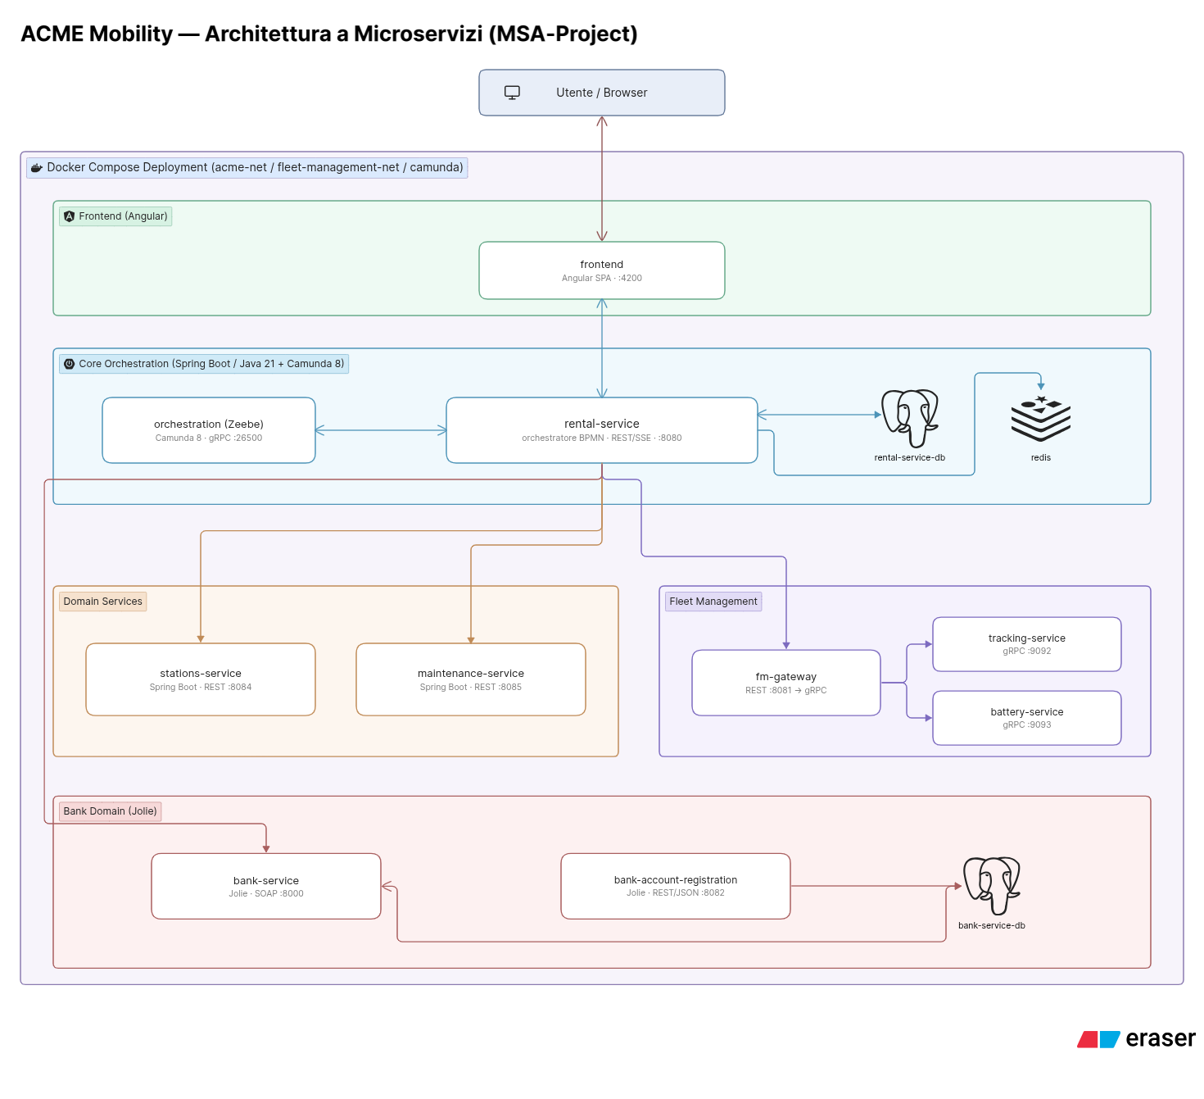Select the frontend Angular SPA node
Screen dimensions: 1204x1099
602,270
